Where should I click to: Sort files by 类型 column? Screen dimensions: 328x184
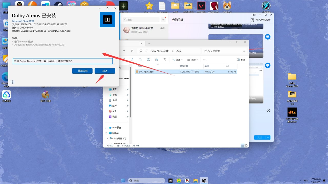click(213, 66)
